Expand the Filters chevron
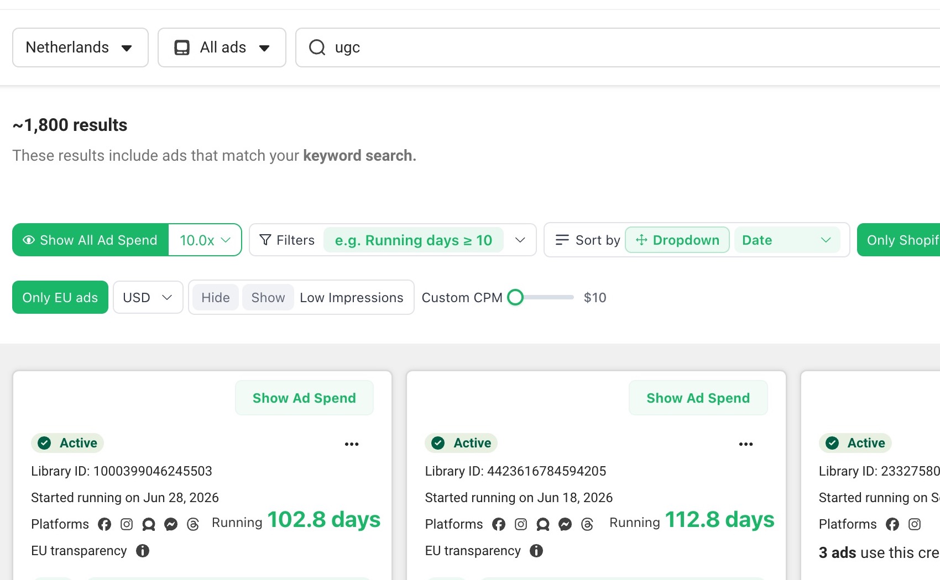The width and height of the screenshot is (940, 580). coord(520,240)
